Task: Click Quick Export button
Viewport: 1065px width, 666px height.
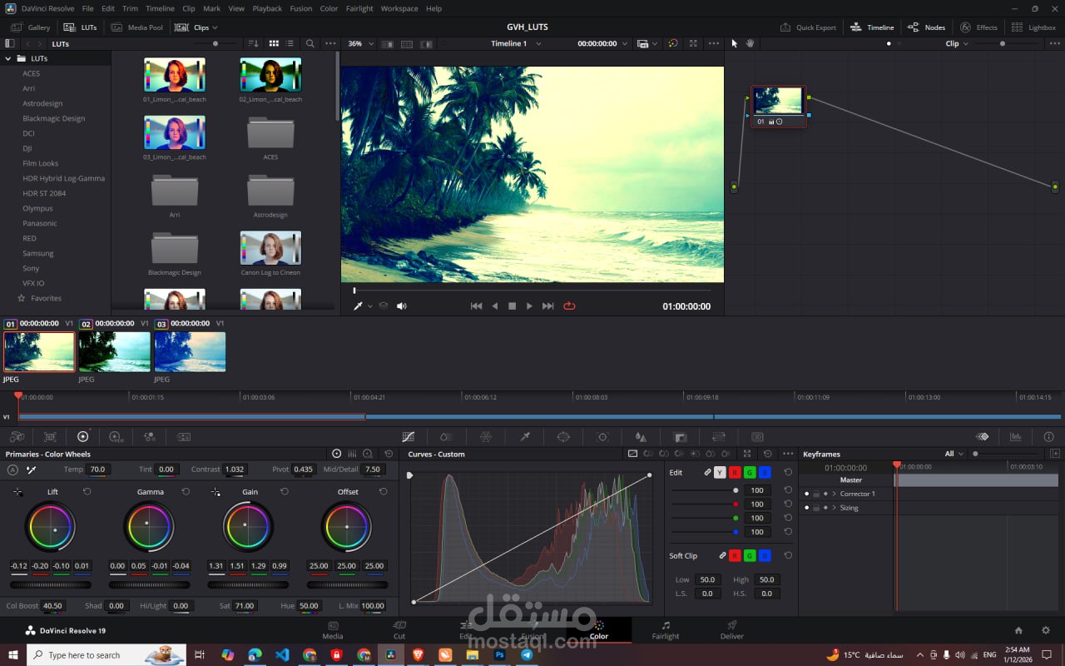Action: tap(808, 27)
